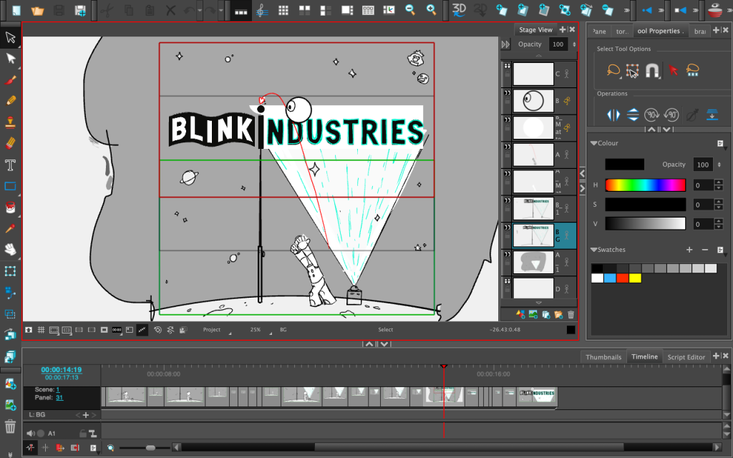Click the Flip Horizontal operation icon
Viewport: 733px width, 458px height.
[x=613, y=114]
